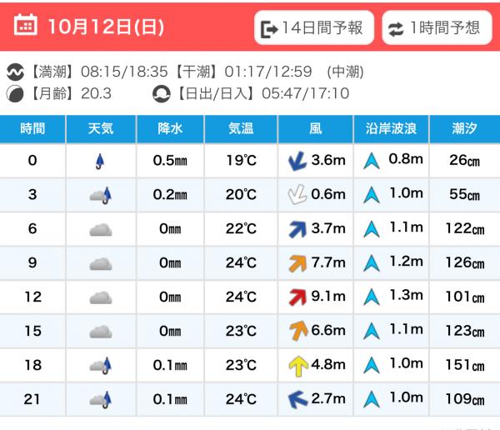The height and width of the screenshot is (430, 500).
Task: Click the moon phase icon beside 月齢
Action: pos(16,93)
